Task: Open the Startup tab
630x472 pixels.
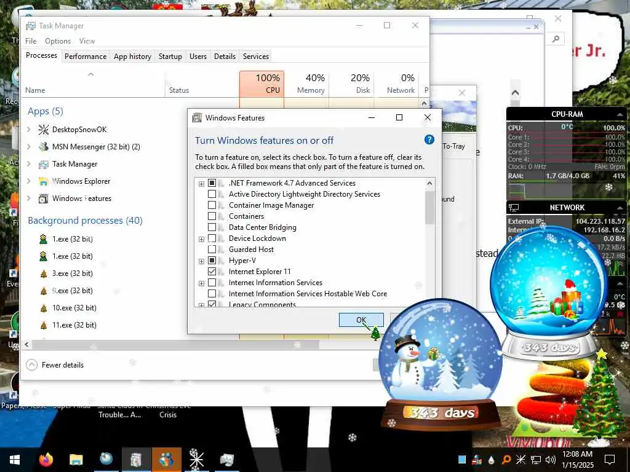Action: click(170, 56)
